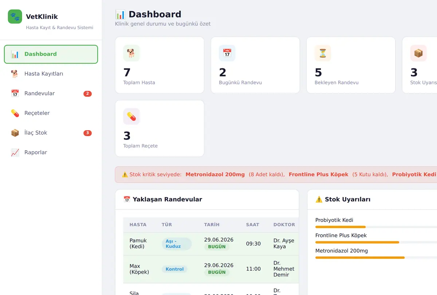437x295 pixels.
Task: Click the BUGÜN badge in Pamuk's row
Action: pos(217,247)
